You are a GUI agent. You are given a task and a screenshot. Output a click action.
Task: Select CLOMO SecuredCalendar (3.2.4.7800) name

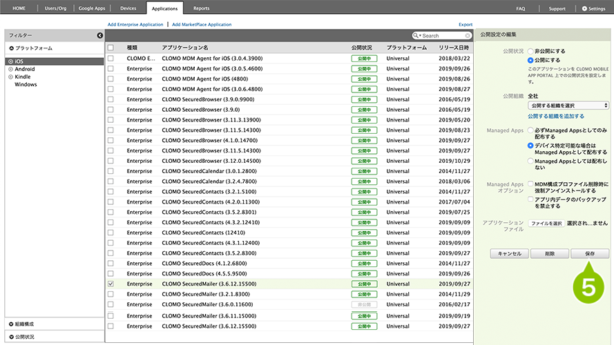click(209, 181)
